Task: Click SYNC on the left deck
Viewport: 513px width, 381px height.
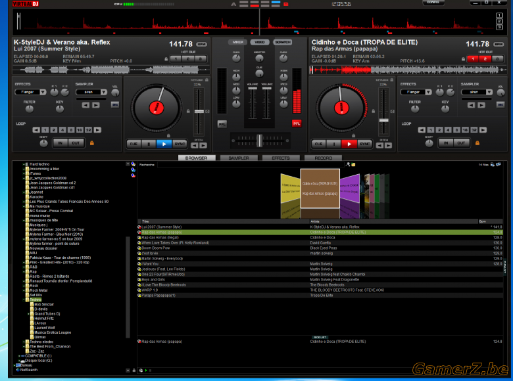Action: coord(180,144)
